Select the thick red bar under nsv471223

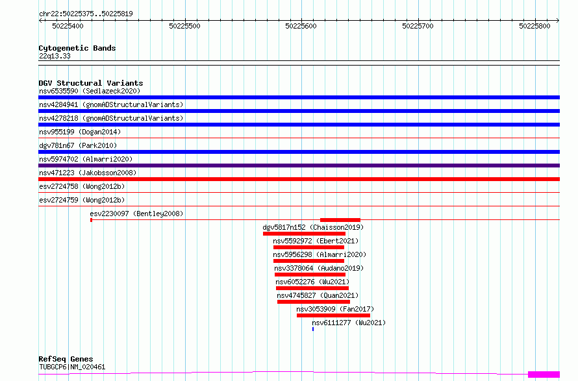click(x=299, y=179)
